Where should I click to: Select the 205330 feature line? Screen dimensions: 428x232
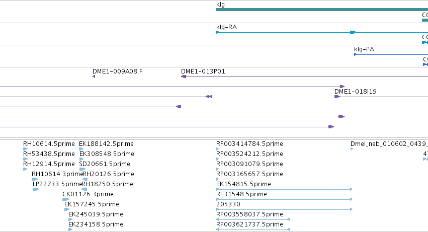pyautogui.click(x=285, y=209)
